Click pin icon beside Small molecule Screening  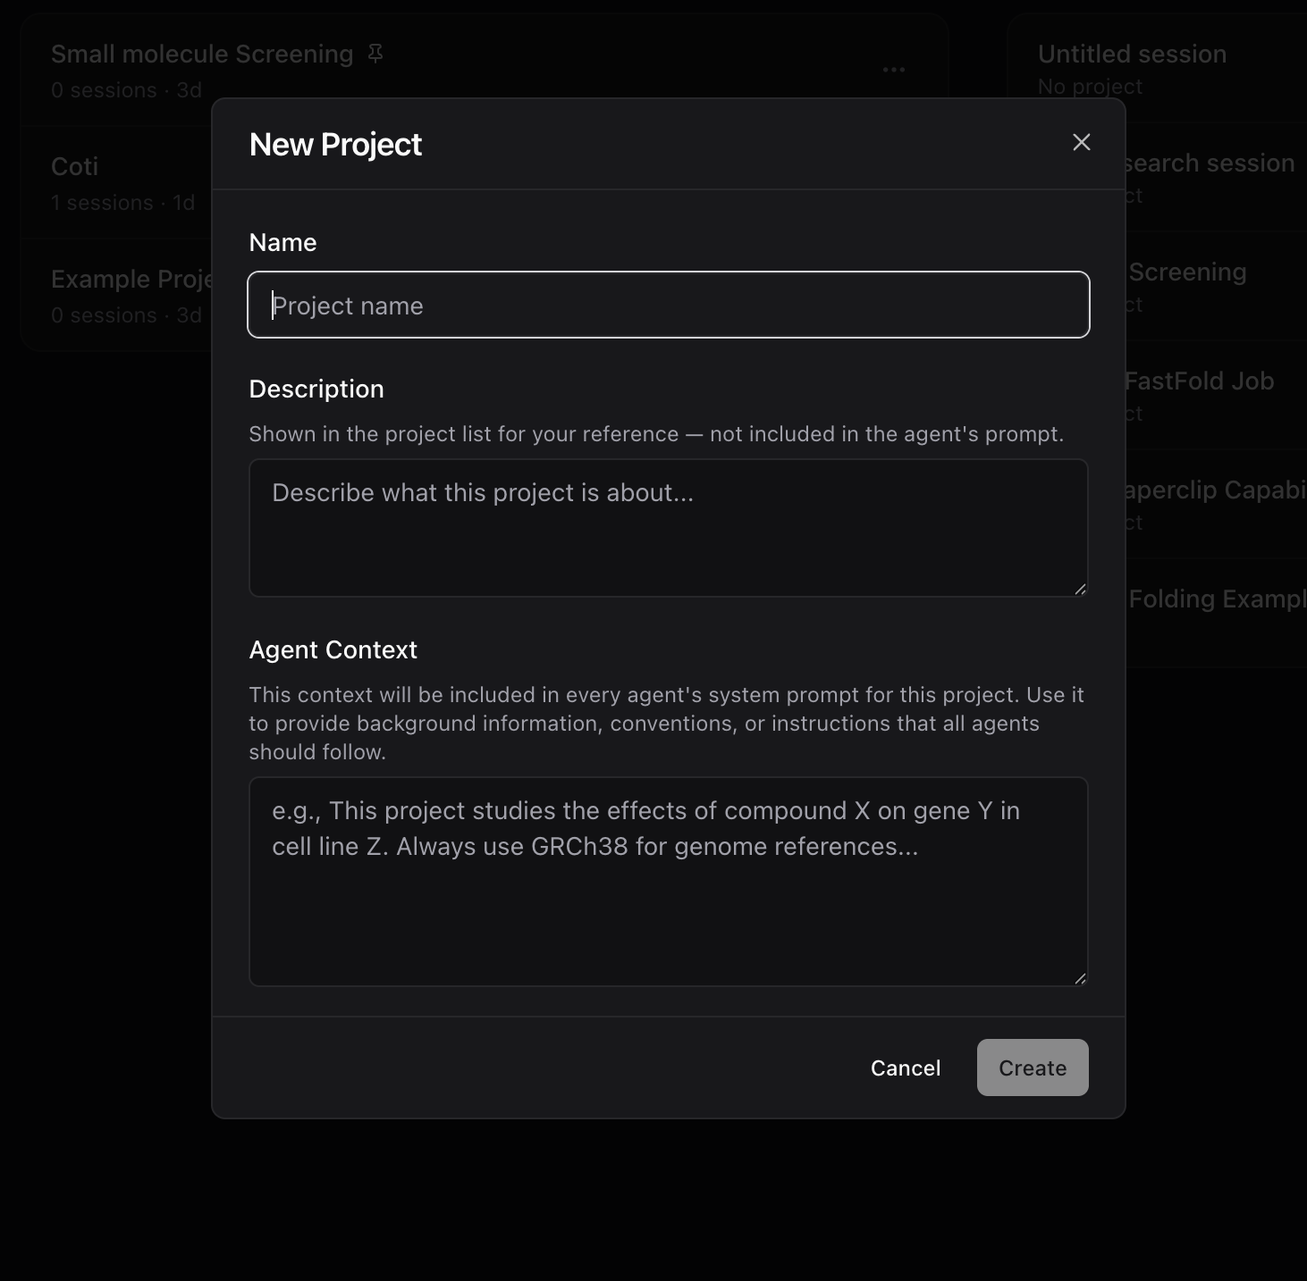coord(375,54)
